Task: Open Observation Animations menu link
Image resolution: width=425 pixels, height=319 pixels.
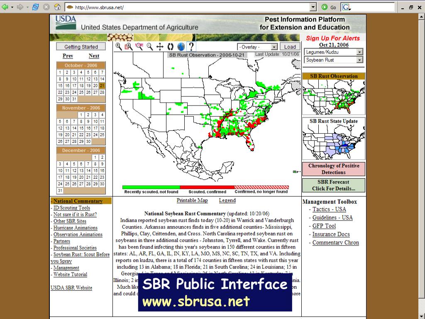Action: click(78, 234)
